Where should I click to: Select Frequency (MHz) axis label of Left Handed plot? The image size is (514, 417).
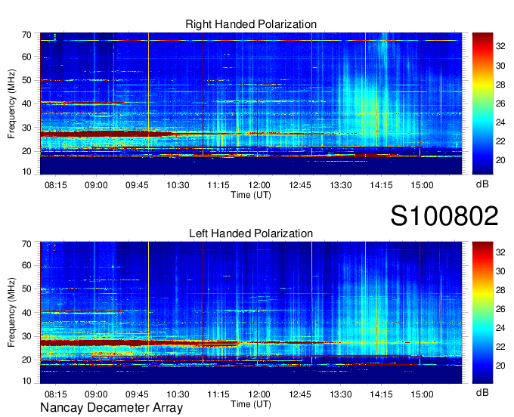tap(11, 313)
